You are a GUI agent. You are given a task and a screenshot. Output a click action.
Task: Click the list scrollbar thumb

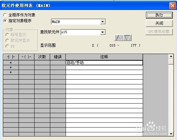coord(171,62)
